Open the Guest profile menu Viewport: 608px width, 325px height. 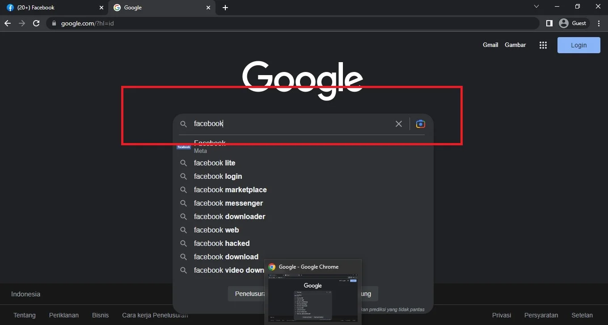(x=574, y=23)
